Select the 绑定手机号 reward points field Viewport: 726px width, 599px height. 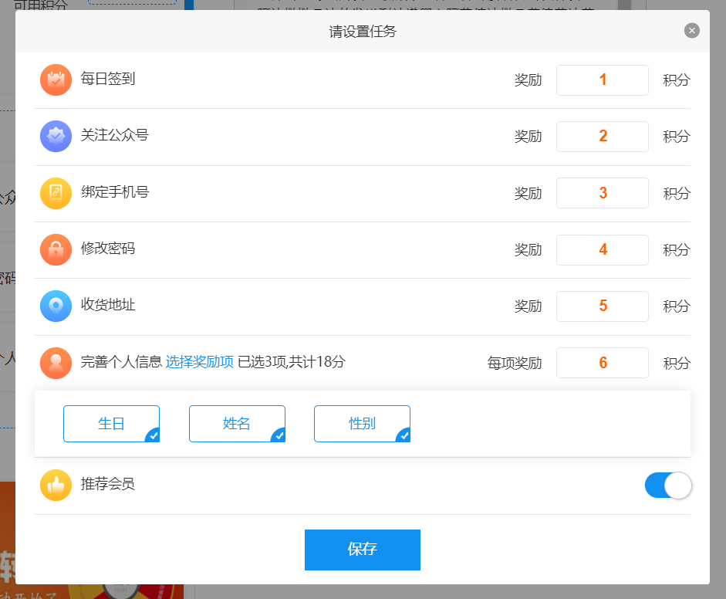pos(602,193)
